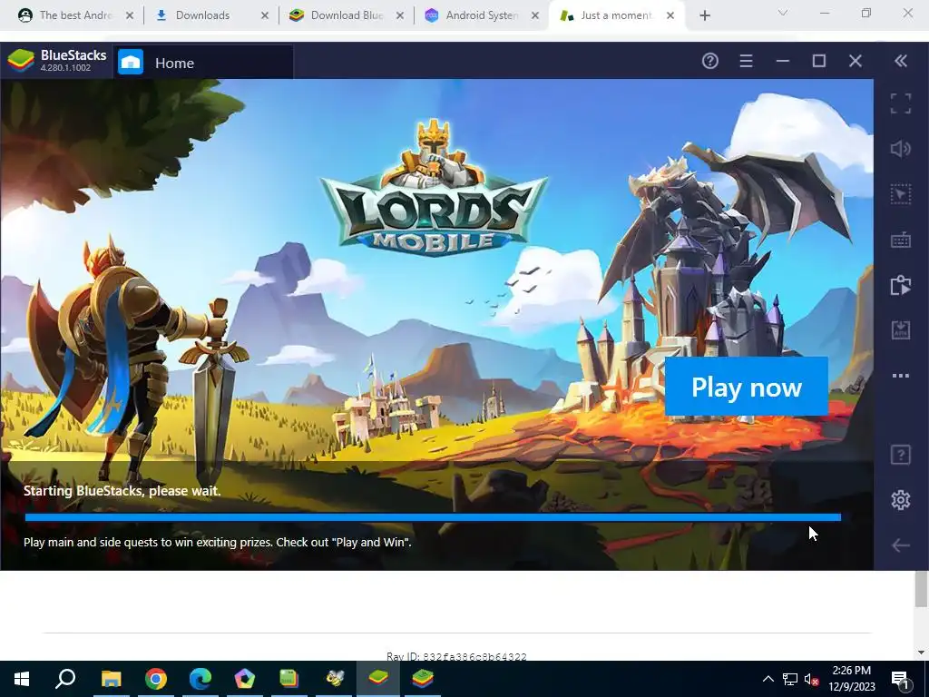Launch Microsoft Edge from taskbar
Screen dimensions: 929x697
pyautogui.click(x=200, y=679)
